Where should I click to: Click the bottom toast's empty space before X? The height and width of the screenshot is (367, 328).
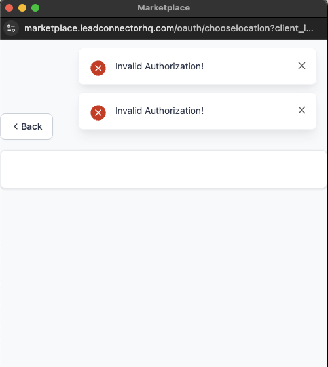(250, 111)
